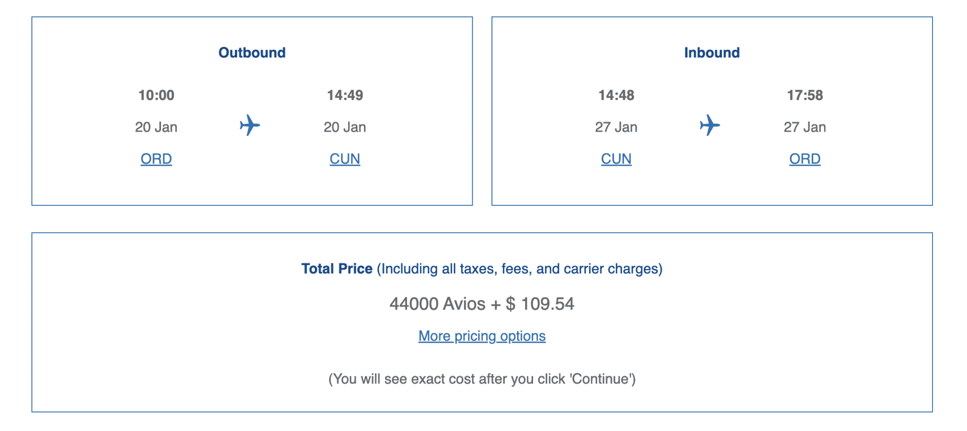967x431 pixels.
Task: Click the 14:48 inbound departure time
Action: pyautogui.click(x=616, y=95)
